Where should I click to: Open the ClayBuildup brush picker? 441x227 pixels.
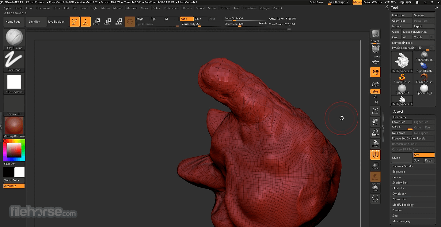(x=14, y=39)
